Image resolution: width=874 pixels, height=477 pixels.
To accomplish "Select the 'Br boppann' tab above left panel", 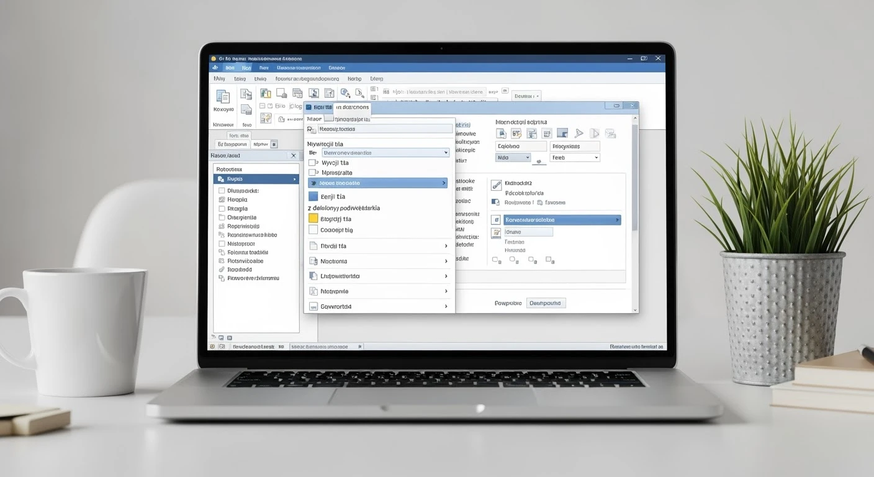I will [232, 144].
